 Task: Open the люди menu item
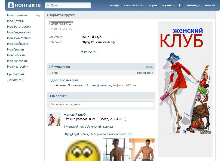point(114,5)
